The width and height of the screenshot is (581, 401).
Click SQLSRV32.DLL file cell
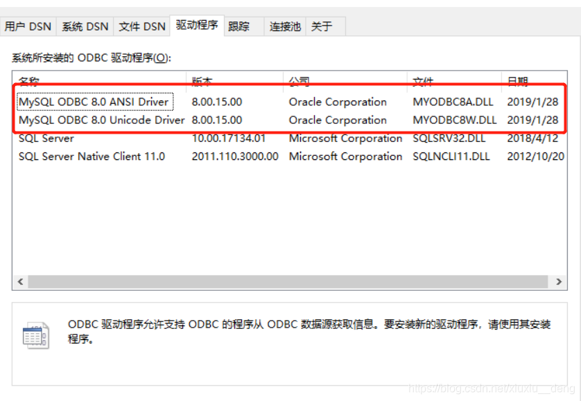449,139
